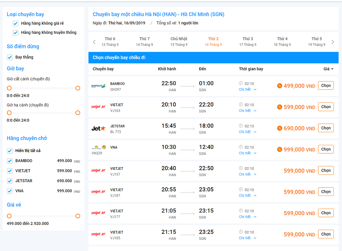Expand Chi tiết for Vietjet VJ185
This screenshot has height=251, width=342.
248,238
